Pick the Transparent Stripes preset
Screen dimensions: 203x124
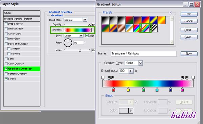(154, 28)
